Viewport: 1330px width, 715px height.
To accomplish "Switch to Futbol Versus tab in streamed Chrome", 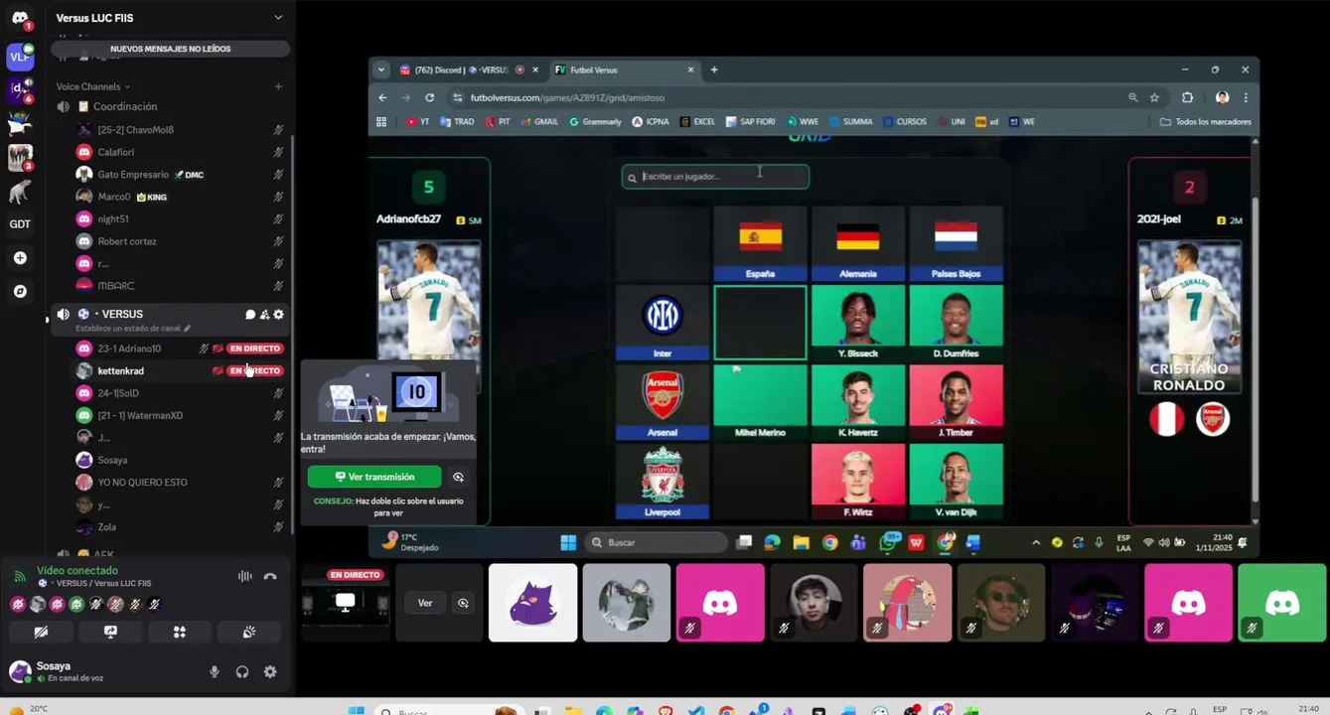I will click(x=625, y=70).
